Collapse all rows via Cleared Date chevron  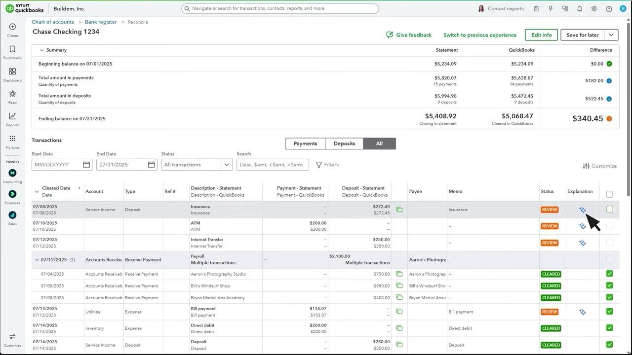tap(37, 192)
